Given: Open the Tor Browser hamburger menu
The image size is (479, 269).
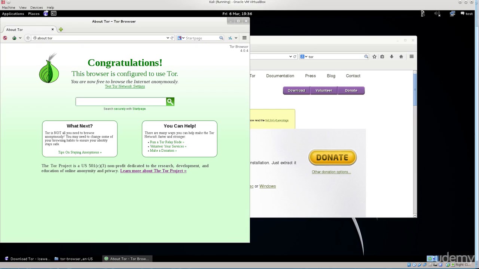Looking at the screenshot, I should point(244,38).
